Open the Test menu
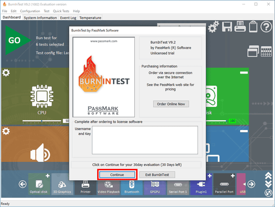The width and height of the screenshot is (275, 207). coord(47,11)
